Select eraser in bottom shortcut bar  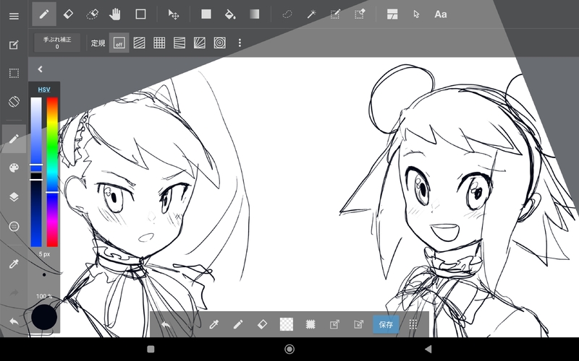(262, 324)
